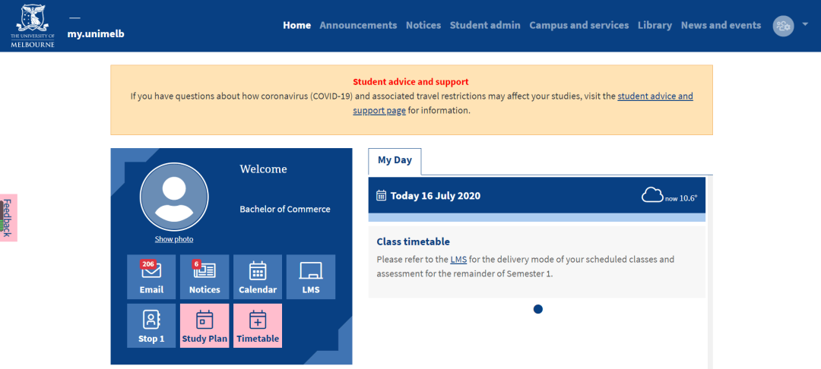Click the My Day panel scrollbar
Image resolution: width=821 pixels, height=369 pixels.
point(709,273)
